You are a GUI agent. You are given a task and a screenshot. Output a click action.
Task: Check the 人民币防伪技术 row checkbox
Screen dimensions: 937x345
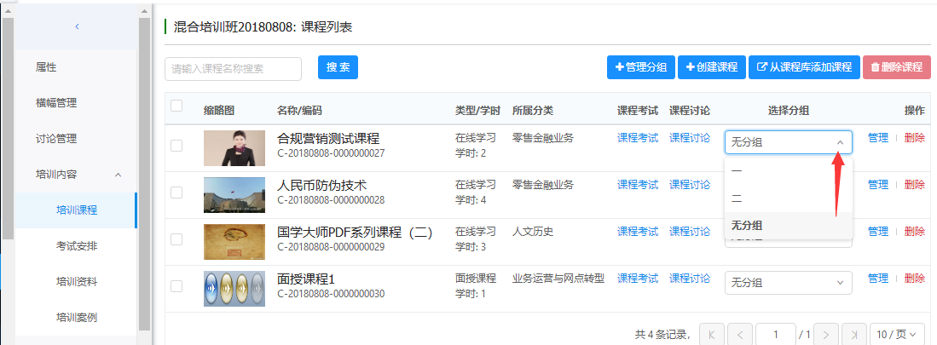click(176, 193)
